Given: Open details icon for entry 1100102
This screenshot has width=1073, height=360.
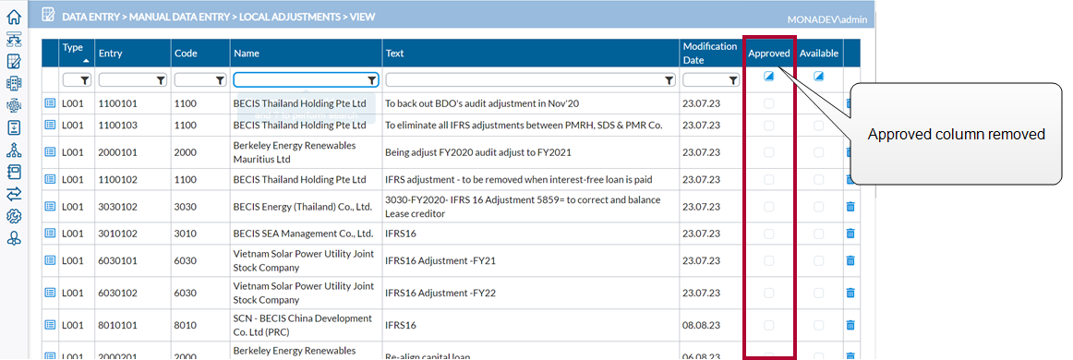Looking at the screenshot, I should click(50, 179).
